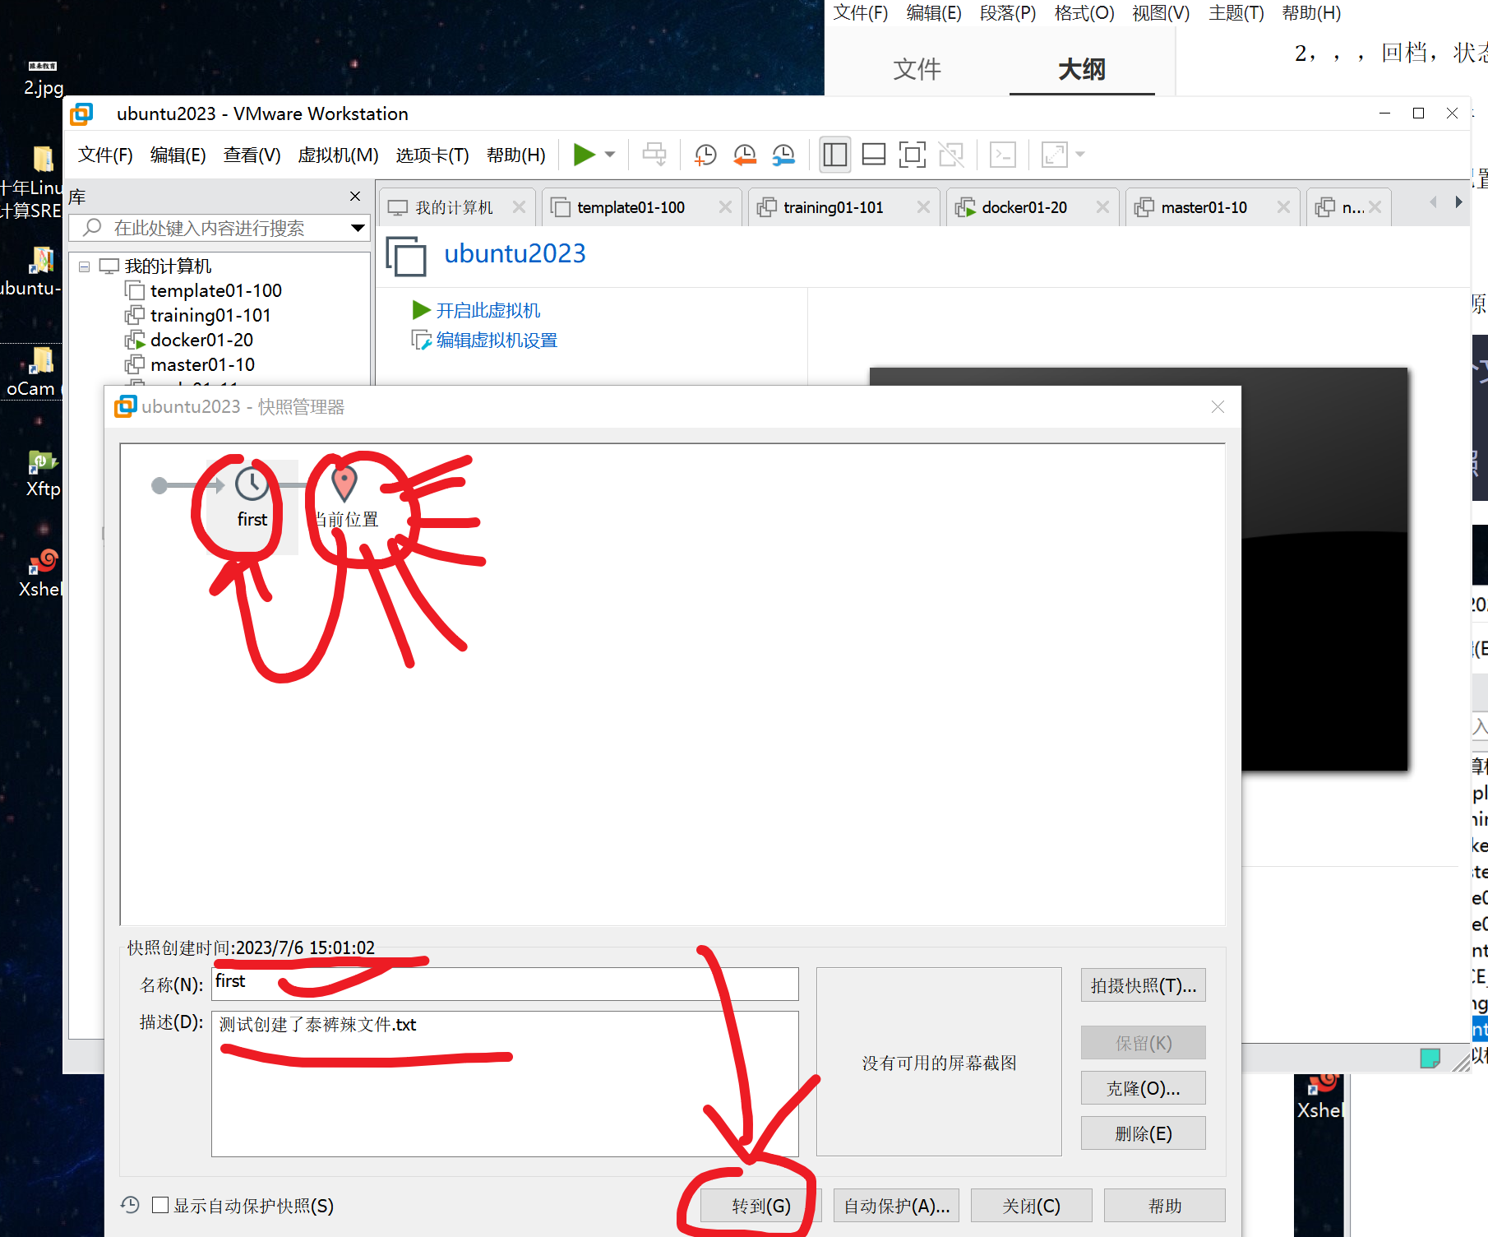Viewport: 1488px width, 1237px height.
Task: Open the power options dropdown arrow
Action: pos(610,155)
